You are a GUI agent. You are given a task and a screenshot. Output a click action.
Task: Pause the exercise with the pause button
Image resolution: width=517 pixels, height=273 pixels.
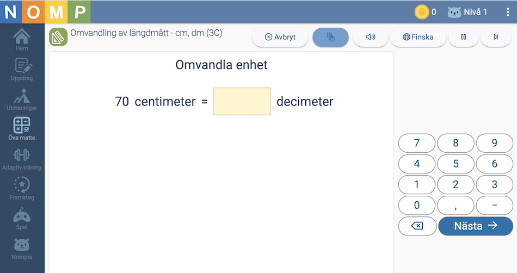[x=463, y=37]
